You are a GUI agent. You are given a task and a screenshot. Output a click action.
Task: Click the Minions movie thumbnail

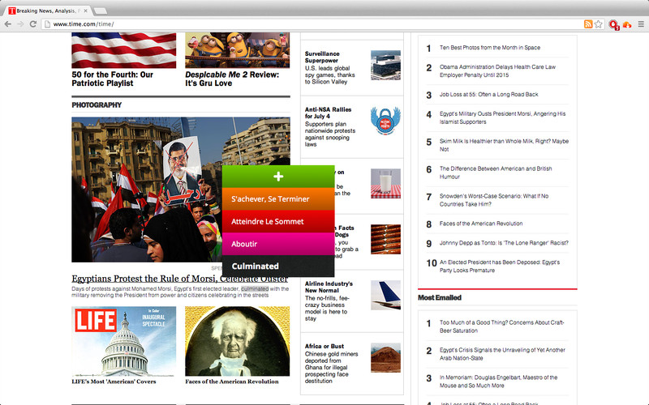click(x=237, y=50)
